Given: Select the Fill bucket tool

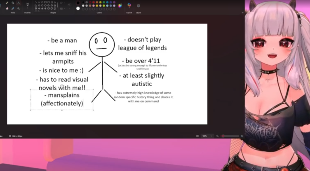Looking at the screenshot, I should tap(13, 3).
